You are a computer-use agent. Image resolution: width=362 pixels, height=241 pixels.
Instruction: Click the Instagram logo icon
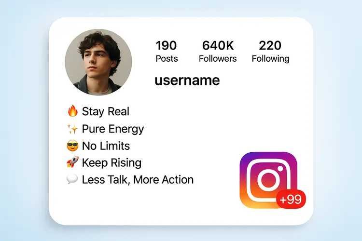coord(268,180)
